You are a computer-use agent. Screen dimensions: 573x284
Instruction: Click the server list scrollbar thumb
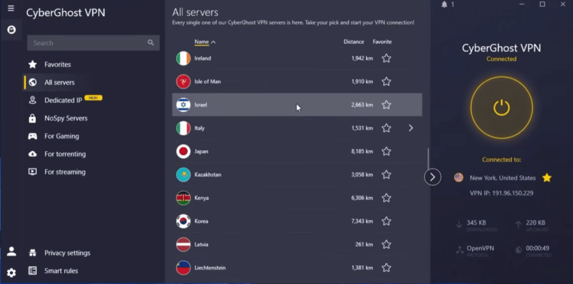tap(428, 160)
